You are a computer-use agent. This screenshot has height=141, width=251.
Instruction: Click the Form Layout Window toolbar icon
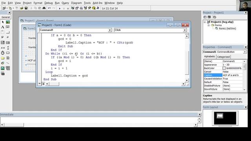click(x=81, y=8)
